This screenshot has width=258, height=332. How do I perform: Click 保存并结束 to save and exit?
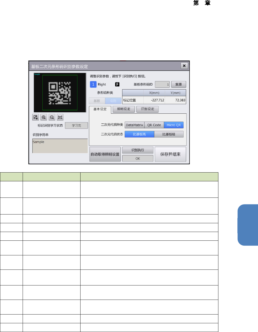click(x=170, y=154)
